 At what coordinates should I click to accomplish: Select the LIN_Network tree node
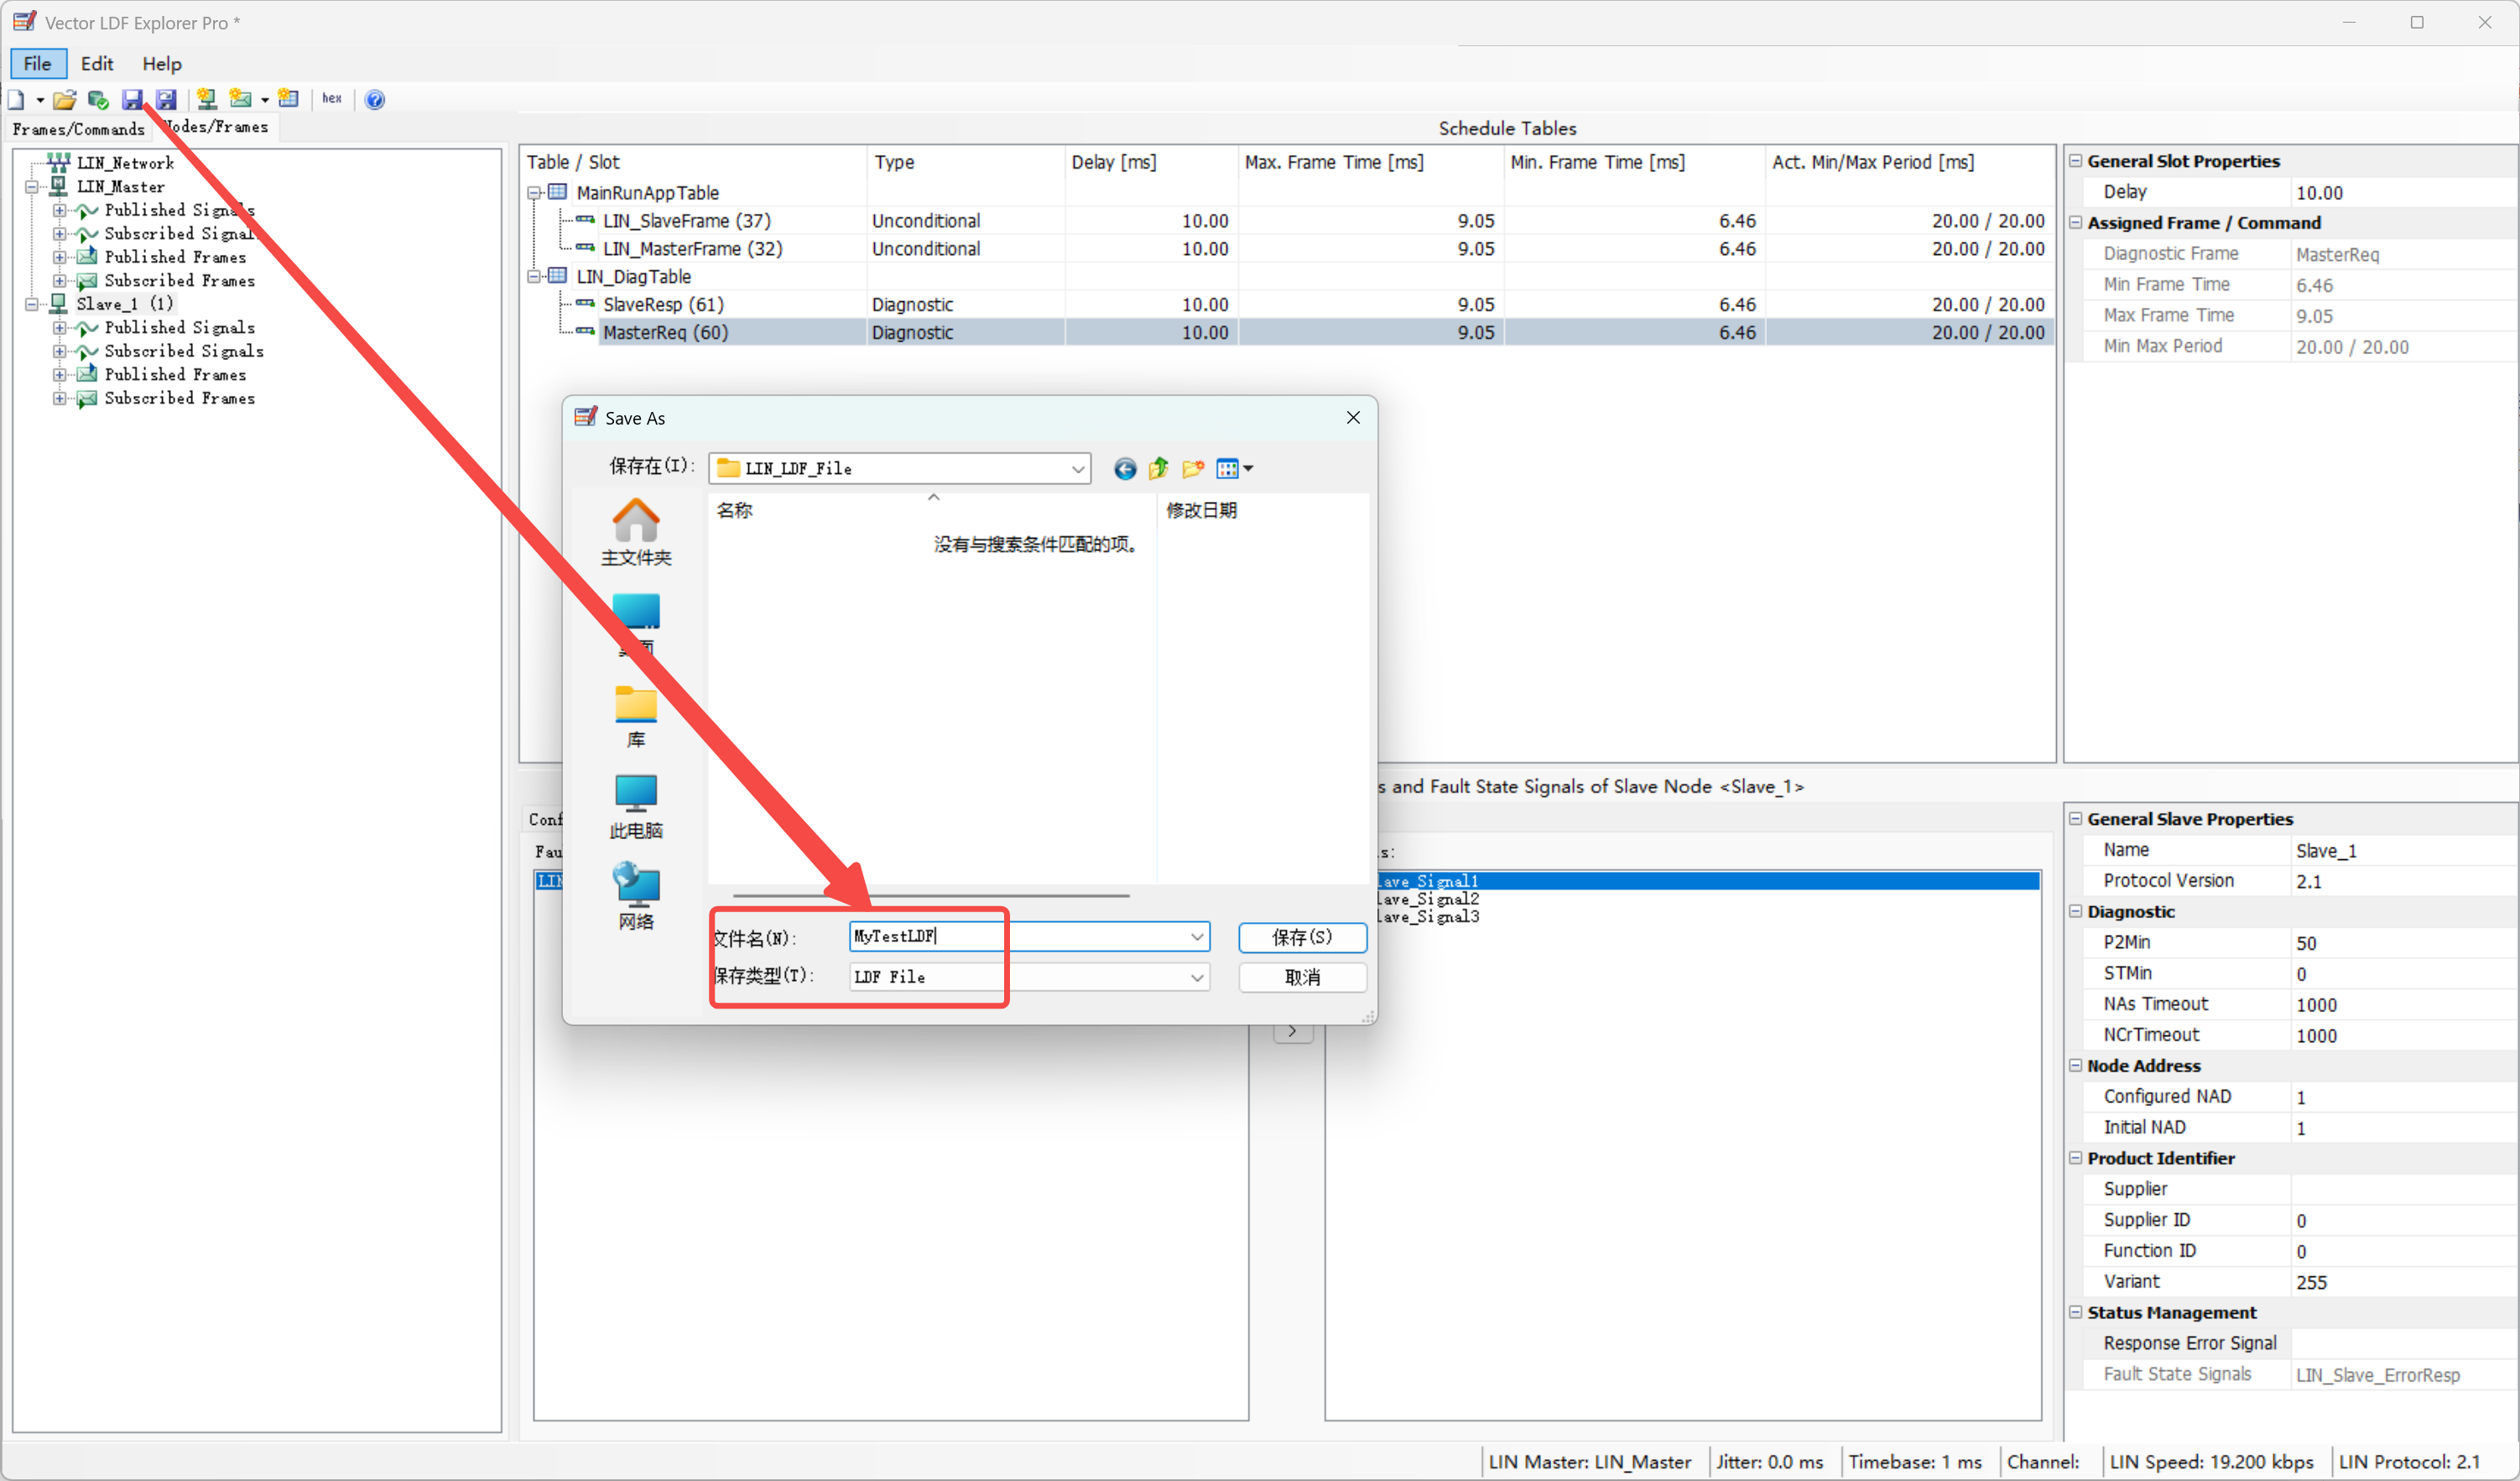point(125,163)
